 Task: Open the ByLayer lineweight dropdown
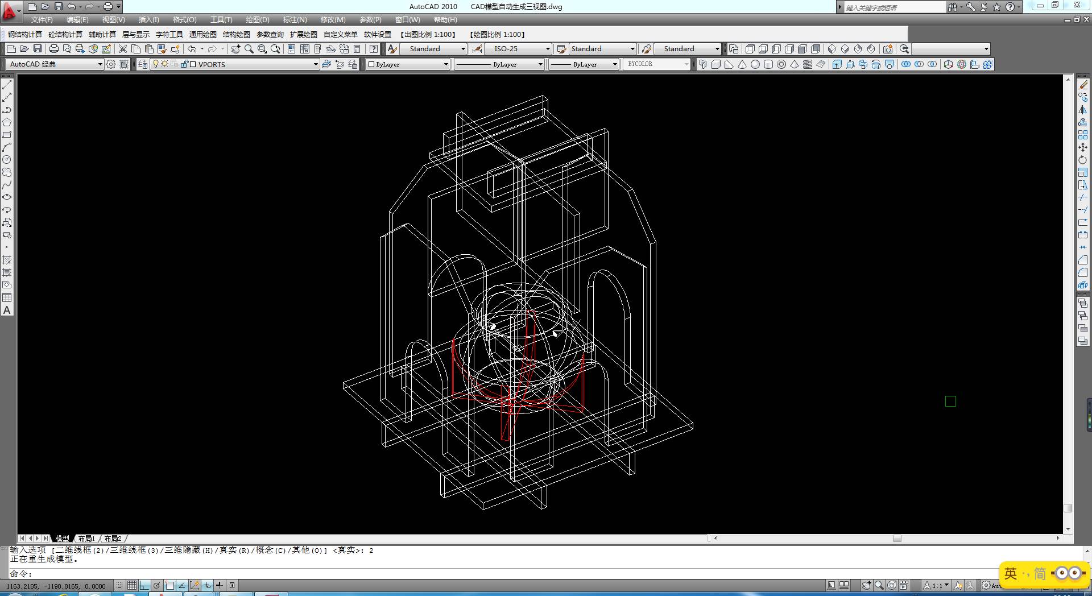point(584,64)
